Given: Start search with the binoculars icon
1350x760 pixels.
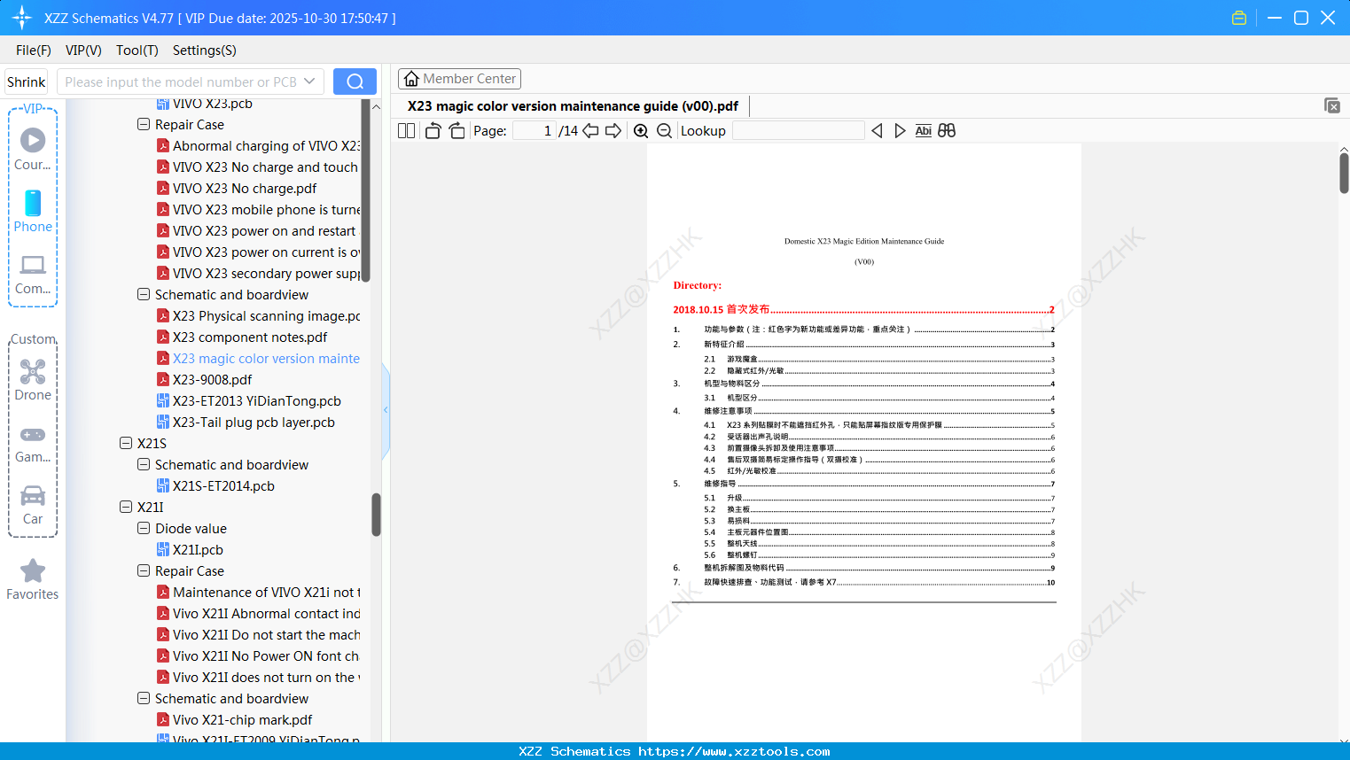Looking at the screenshot, I should (x=947, y=131).
